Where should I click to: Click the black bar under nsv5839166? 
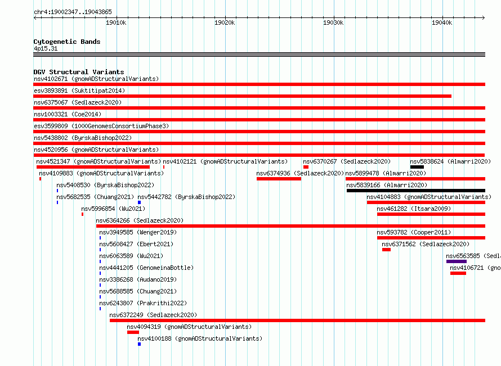(x=416, y=191)
